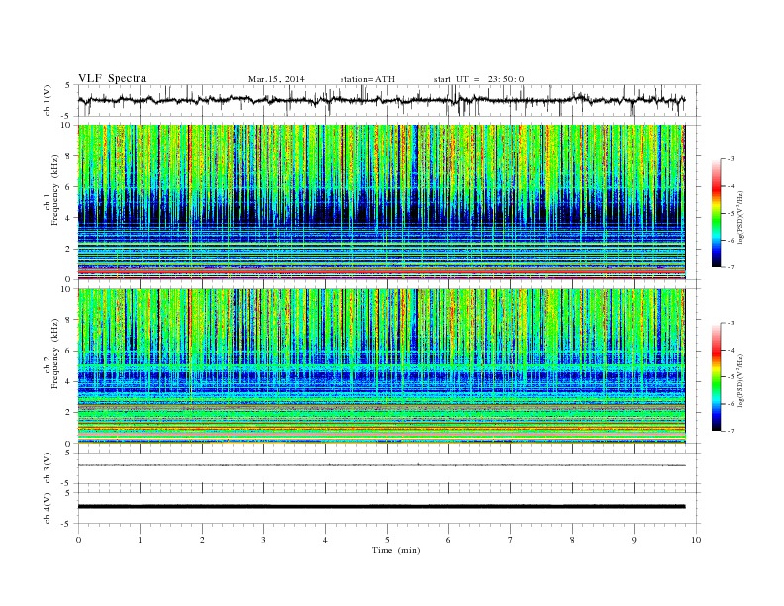The width and height of the screenshot is (784, 606).
Task: Click inside the ch.2 spectrogram panel
Action: (381, 366)
